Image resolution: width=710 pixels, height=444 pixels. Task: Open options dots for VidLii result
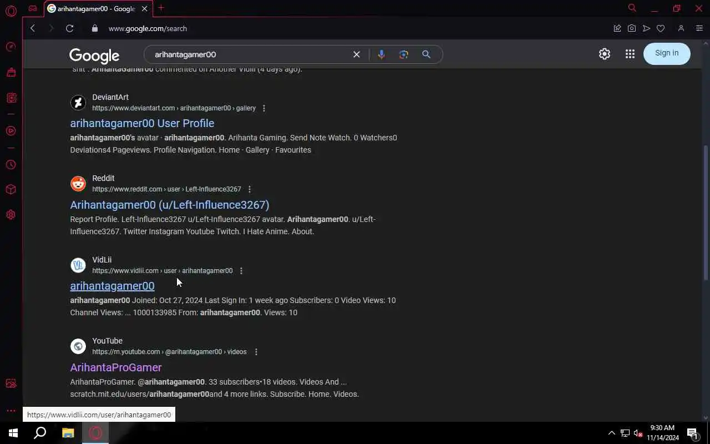click(241, 271)
